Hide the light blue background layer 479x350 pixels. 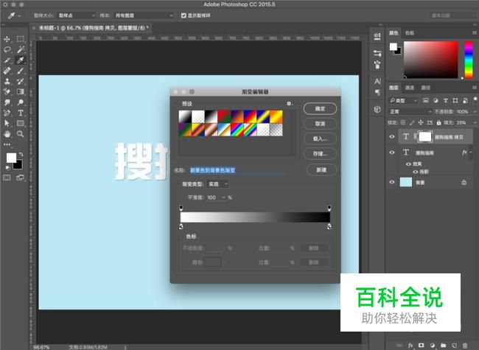(392, 182)
